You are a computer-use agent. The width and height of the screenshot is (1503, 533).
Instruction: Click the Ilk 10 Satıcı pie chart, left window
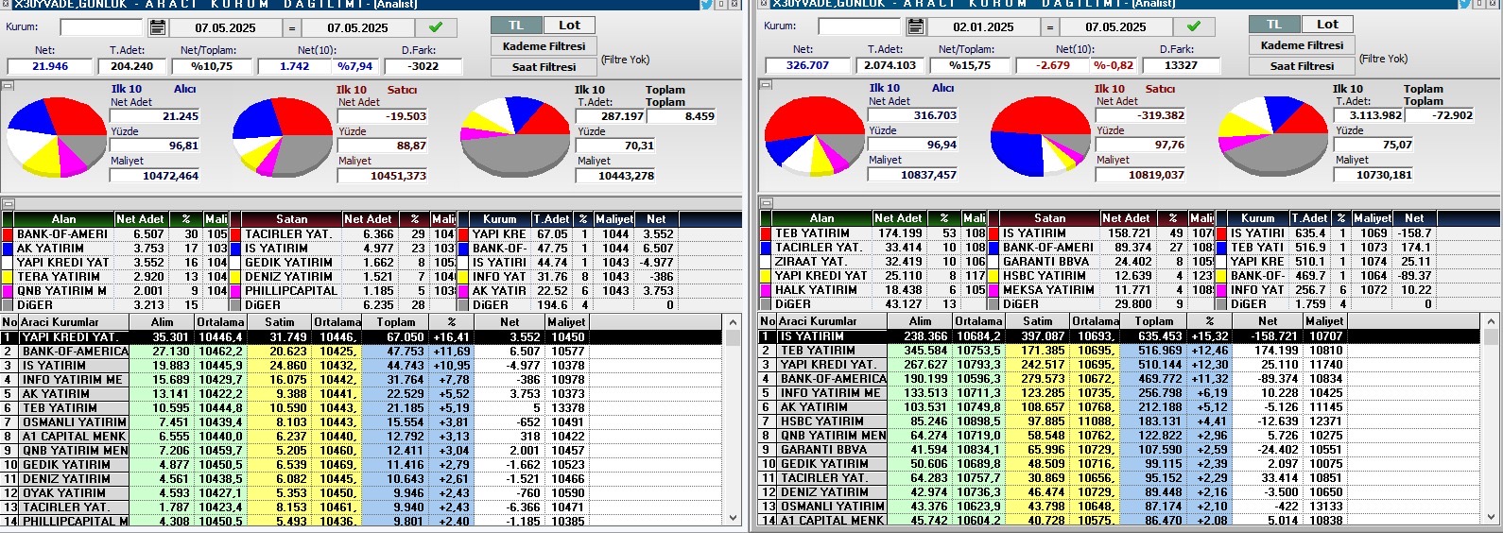coord(282,137)
